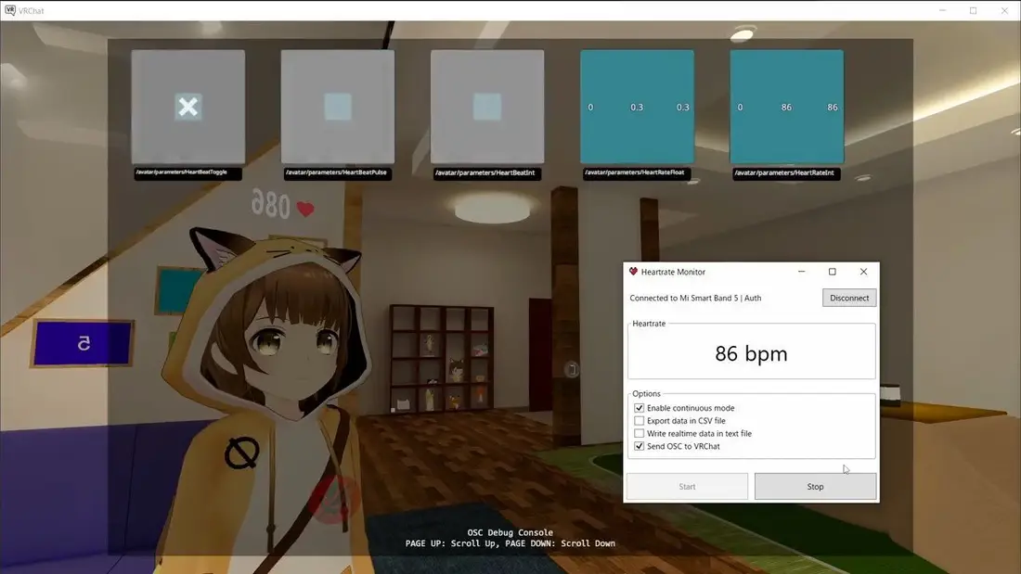The image size is (1021, 574).
Task: Click the /avatar/parameters/HeartRateFloat label
Action: click(x=636, y=173)
